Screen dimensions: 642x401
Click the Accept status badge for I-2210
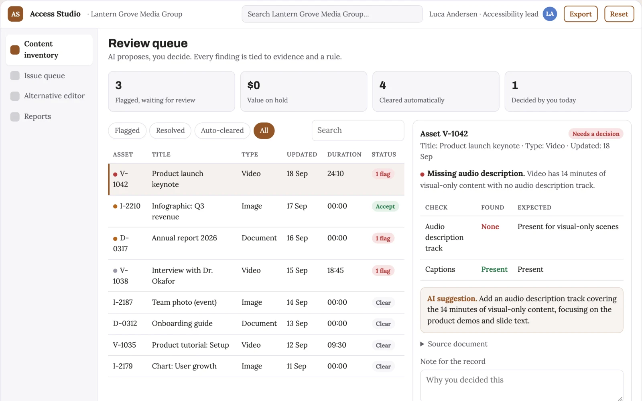tap(385, 206)
